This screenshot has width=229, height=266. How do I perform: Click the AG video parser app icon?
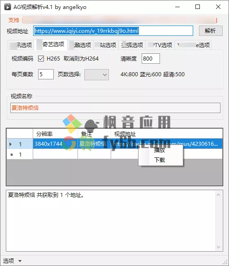click(x=8, y=7)
